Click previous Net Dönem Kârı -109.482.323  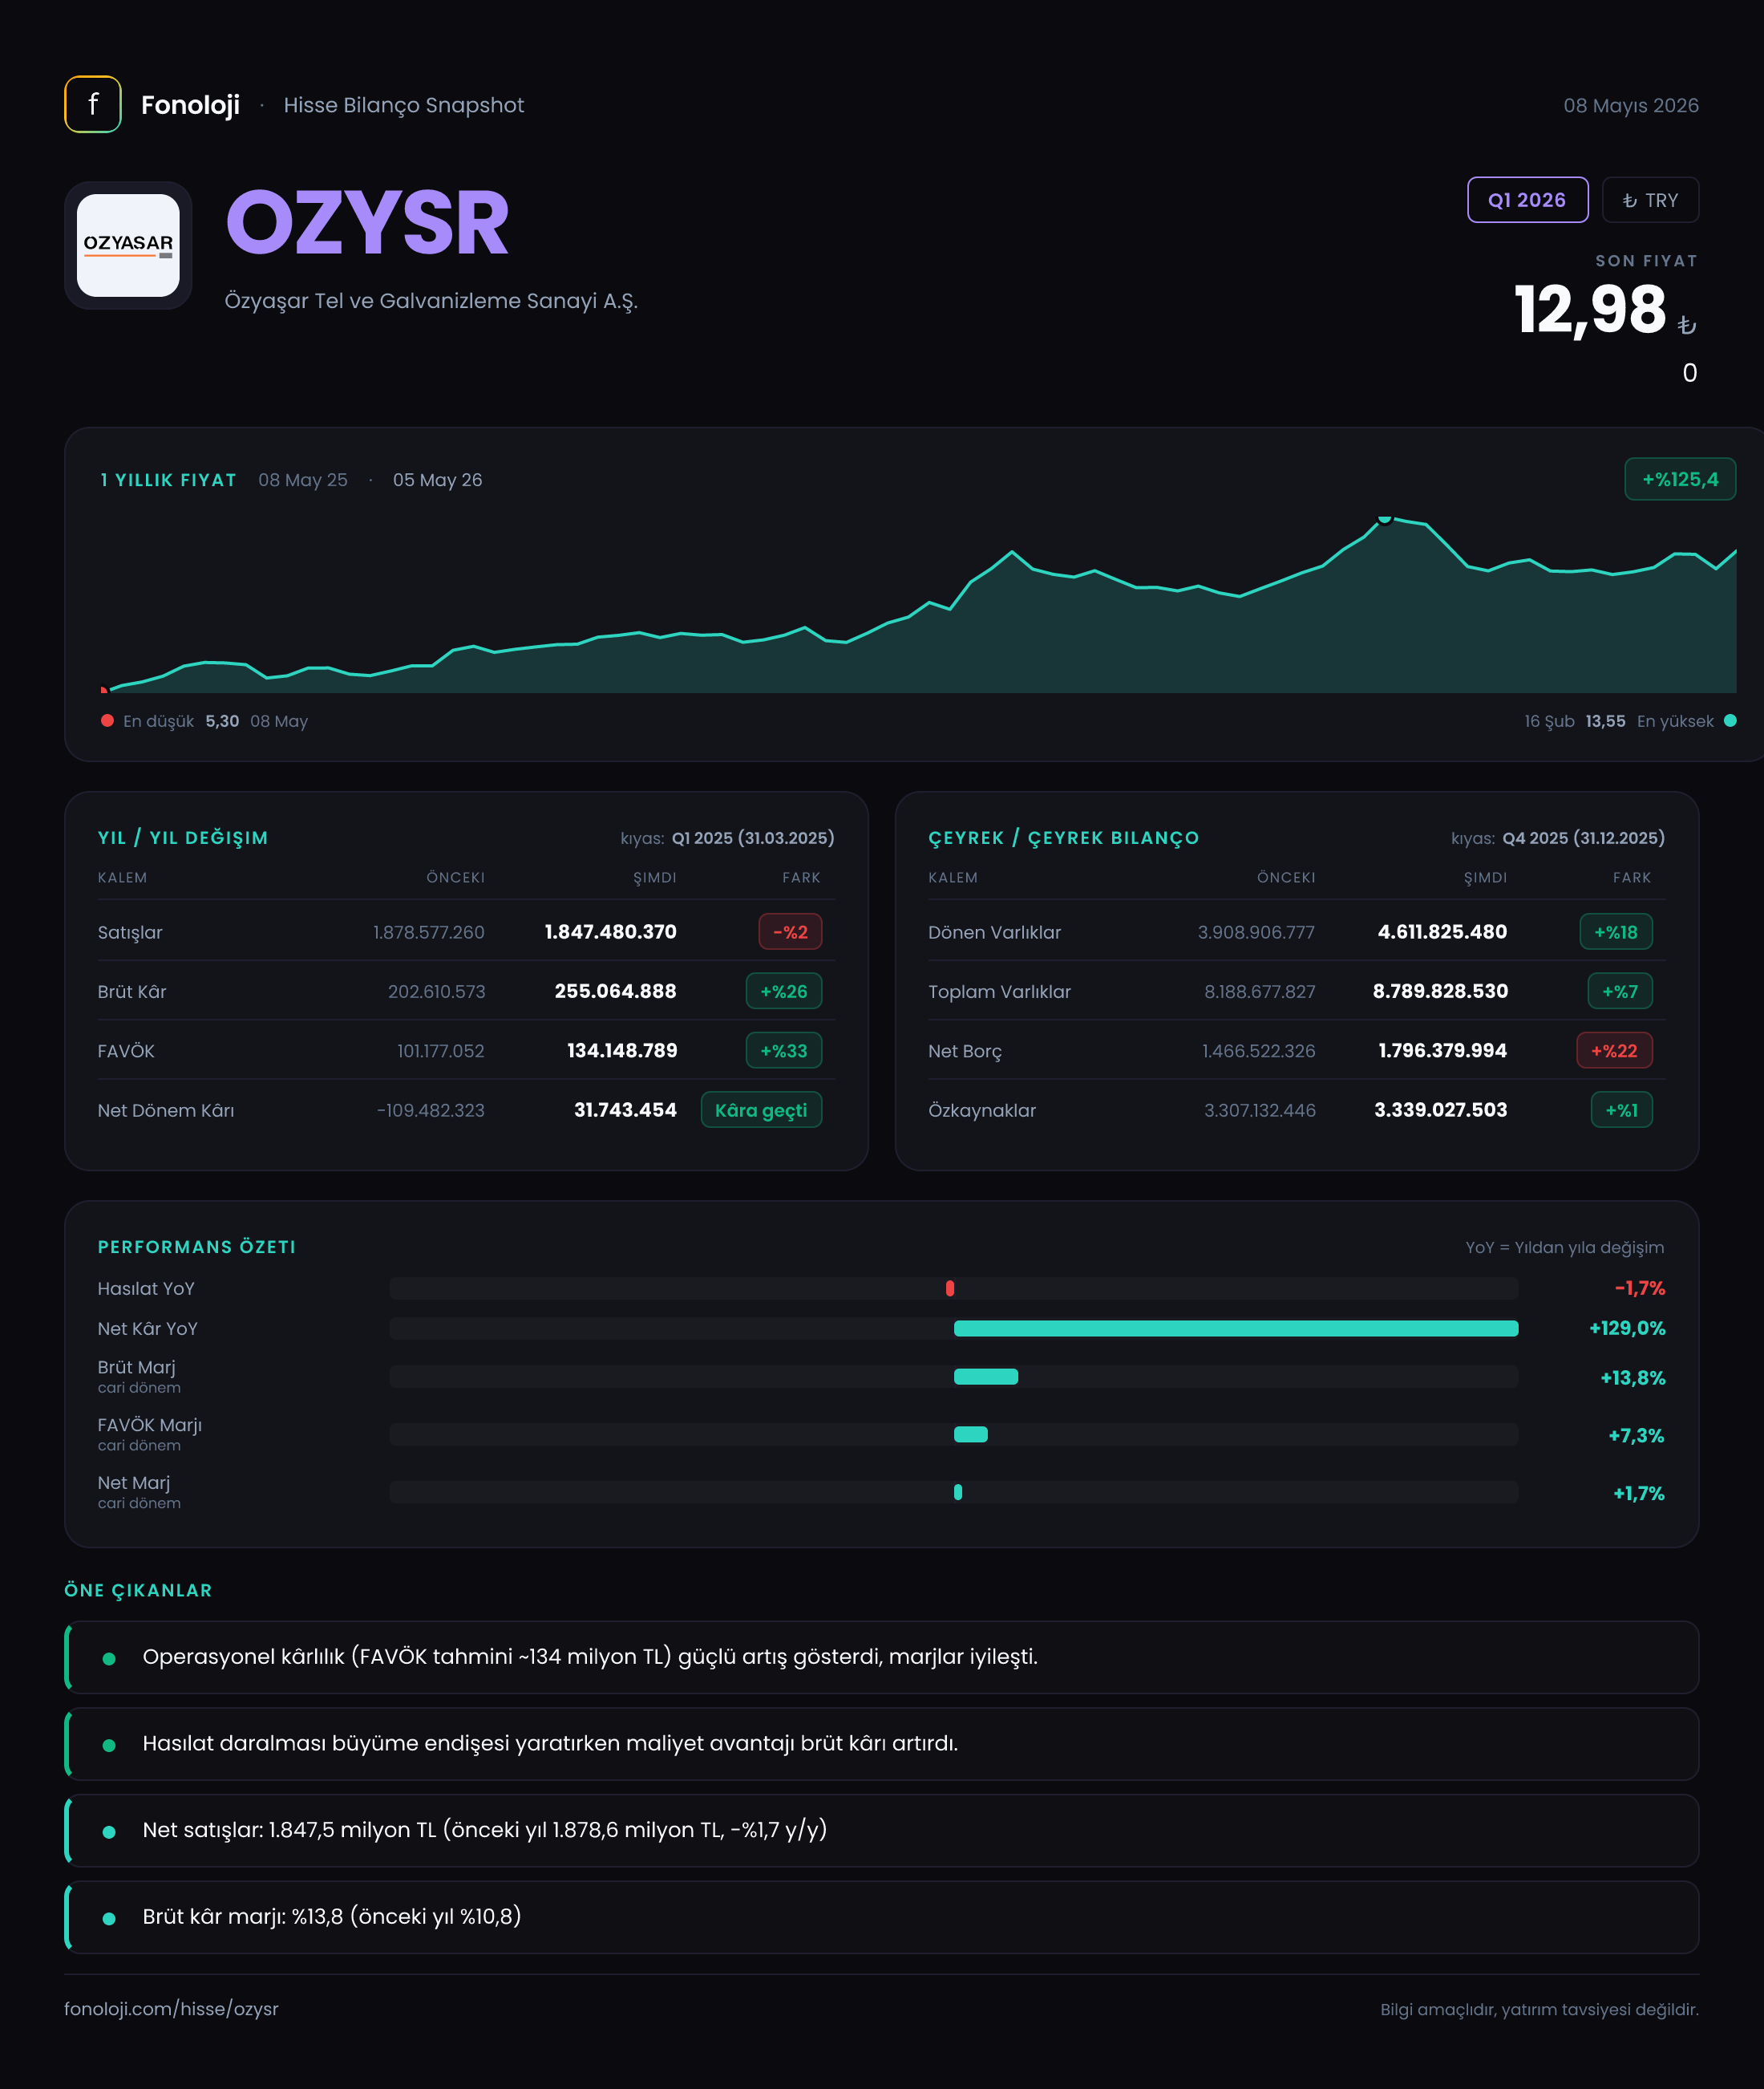tap(430, 1109)
